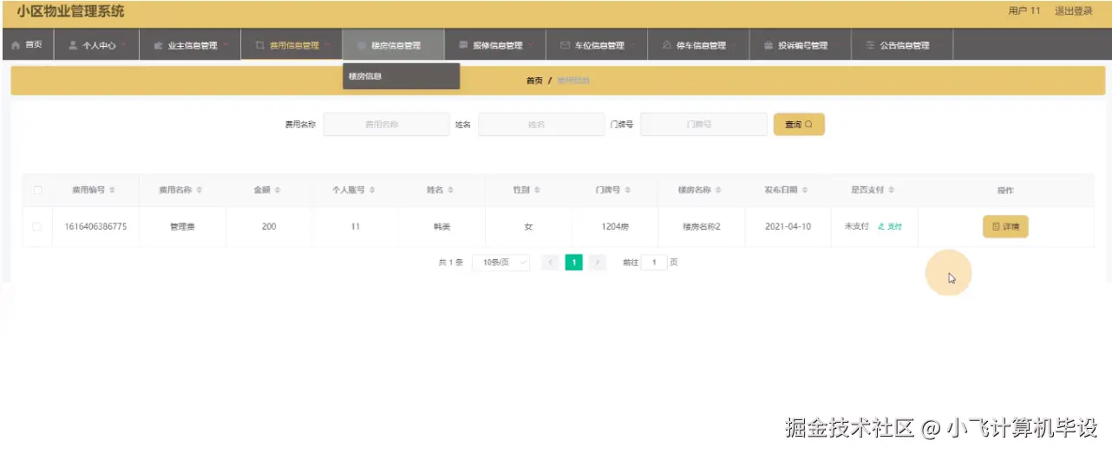Open the 业主信息管理 menu
This screenshot has height=454, width=1112.
[x=190, y=45]
